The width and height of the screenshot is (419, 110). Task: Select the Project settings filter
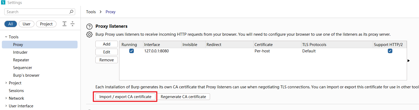click(x=46, y=24)
